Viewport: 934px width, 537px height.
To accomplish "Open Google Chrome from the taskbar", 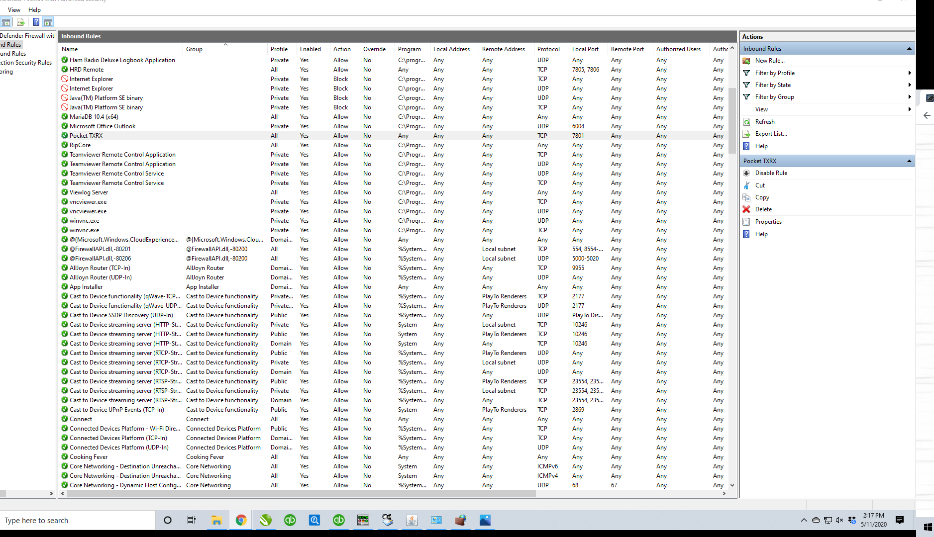I will click(241, 520).
